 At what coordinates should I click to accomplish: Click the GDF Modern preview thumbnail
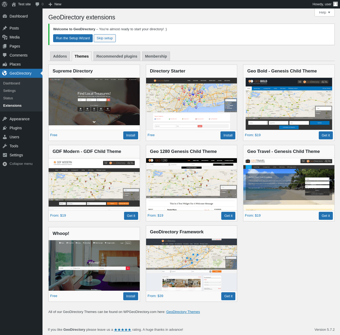94,184
